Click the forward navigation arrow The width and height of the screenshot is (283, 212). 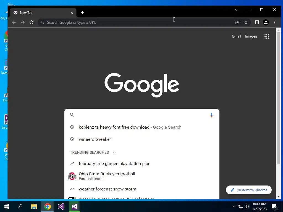click(x=23, y=22)
